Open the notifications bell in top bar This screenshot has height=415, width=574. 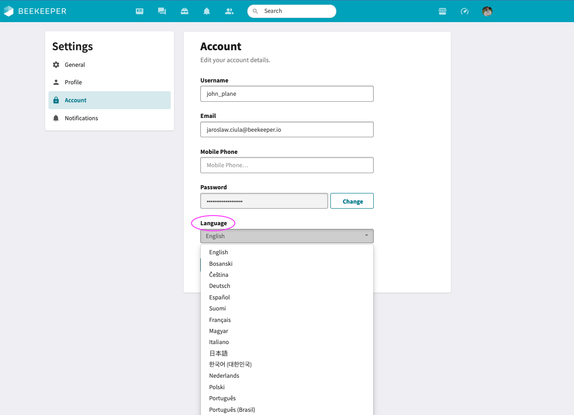[x=207, y=11]
